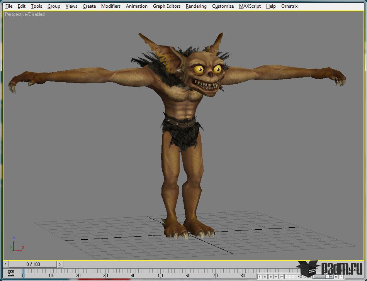This screenshot has width=367, height=281.
Task: Click the eject icon beside volume slider
Action: click(x=336, y=276)
